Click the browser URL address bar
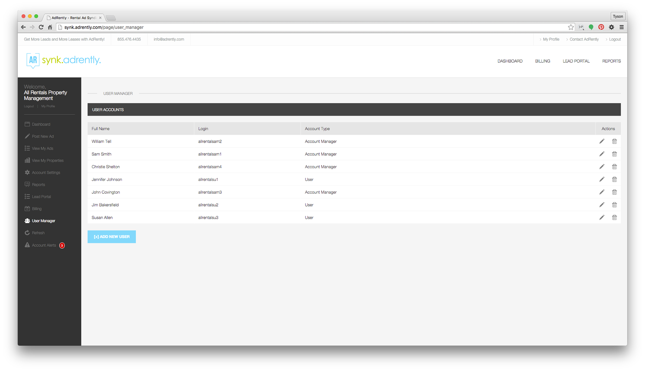The width and height of the screenshot is (645, 371). (302, 27)
